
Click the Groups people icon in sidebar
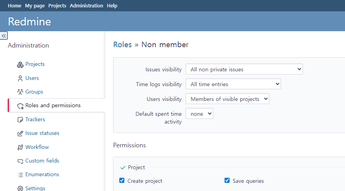pyautogui.click(x=20, y=92)
